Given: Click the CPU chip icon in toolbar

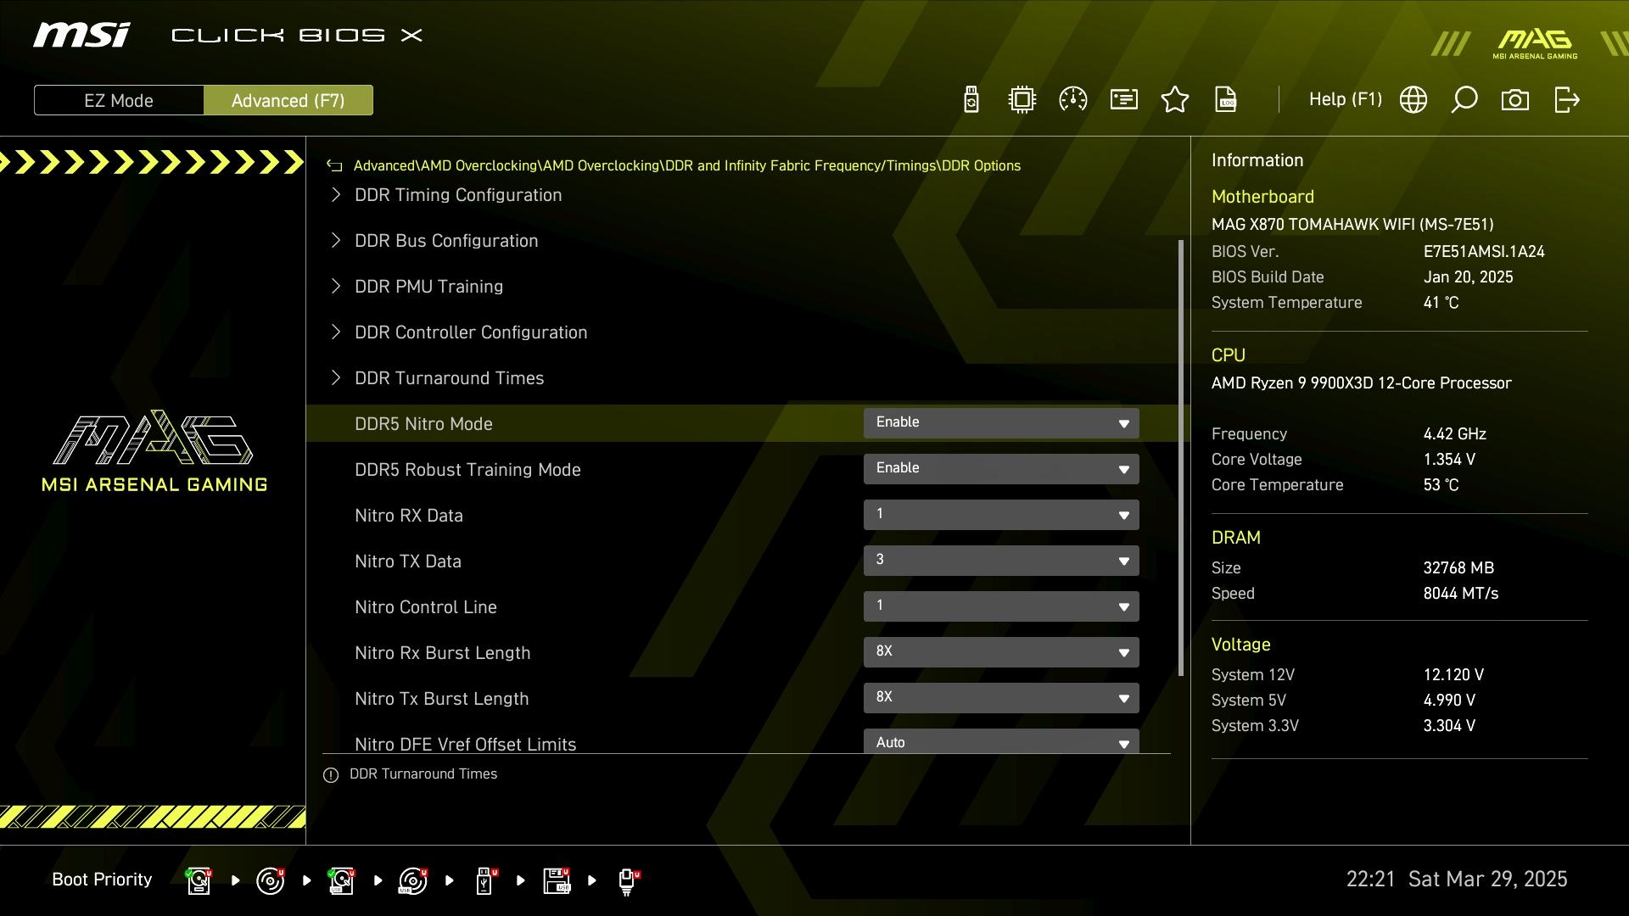Looking at the screenshot, I should pos(1022,100).
